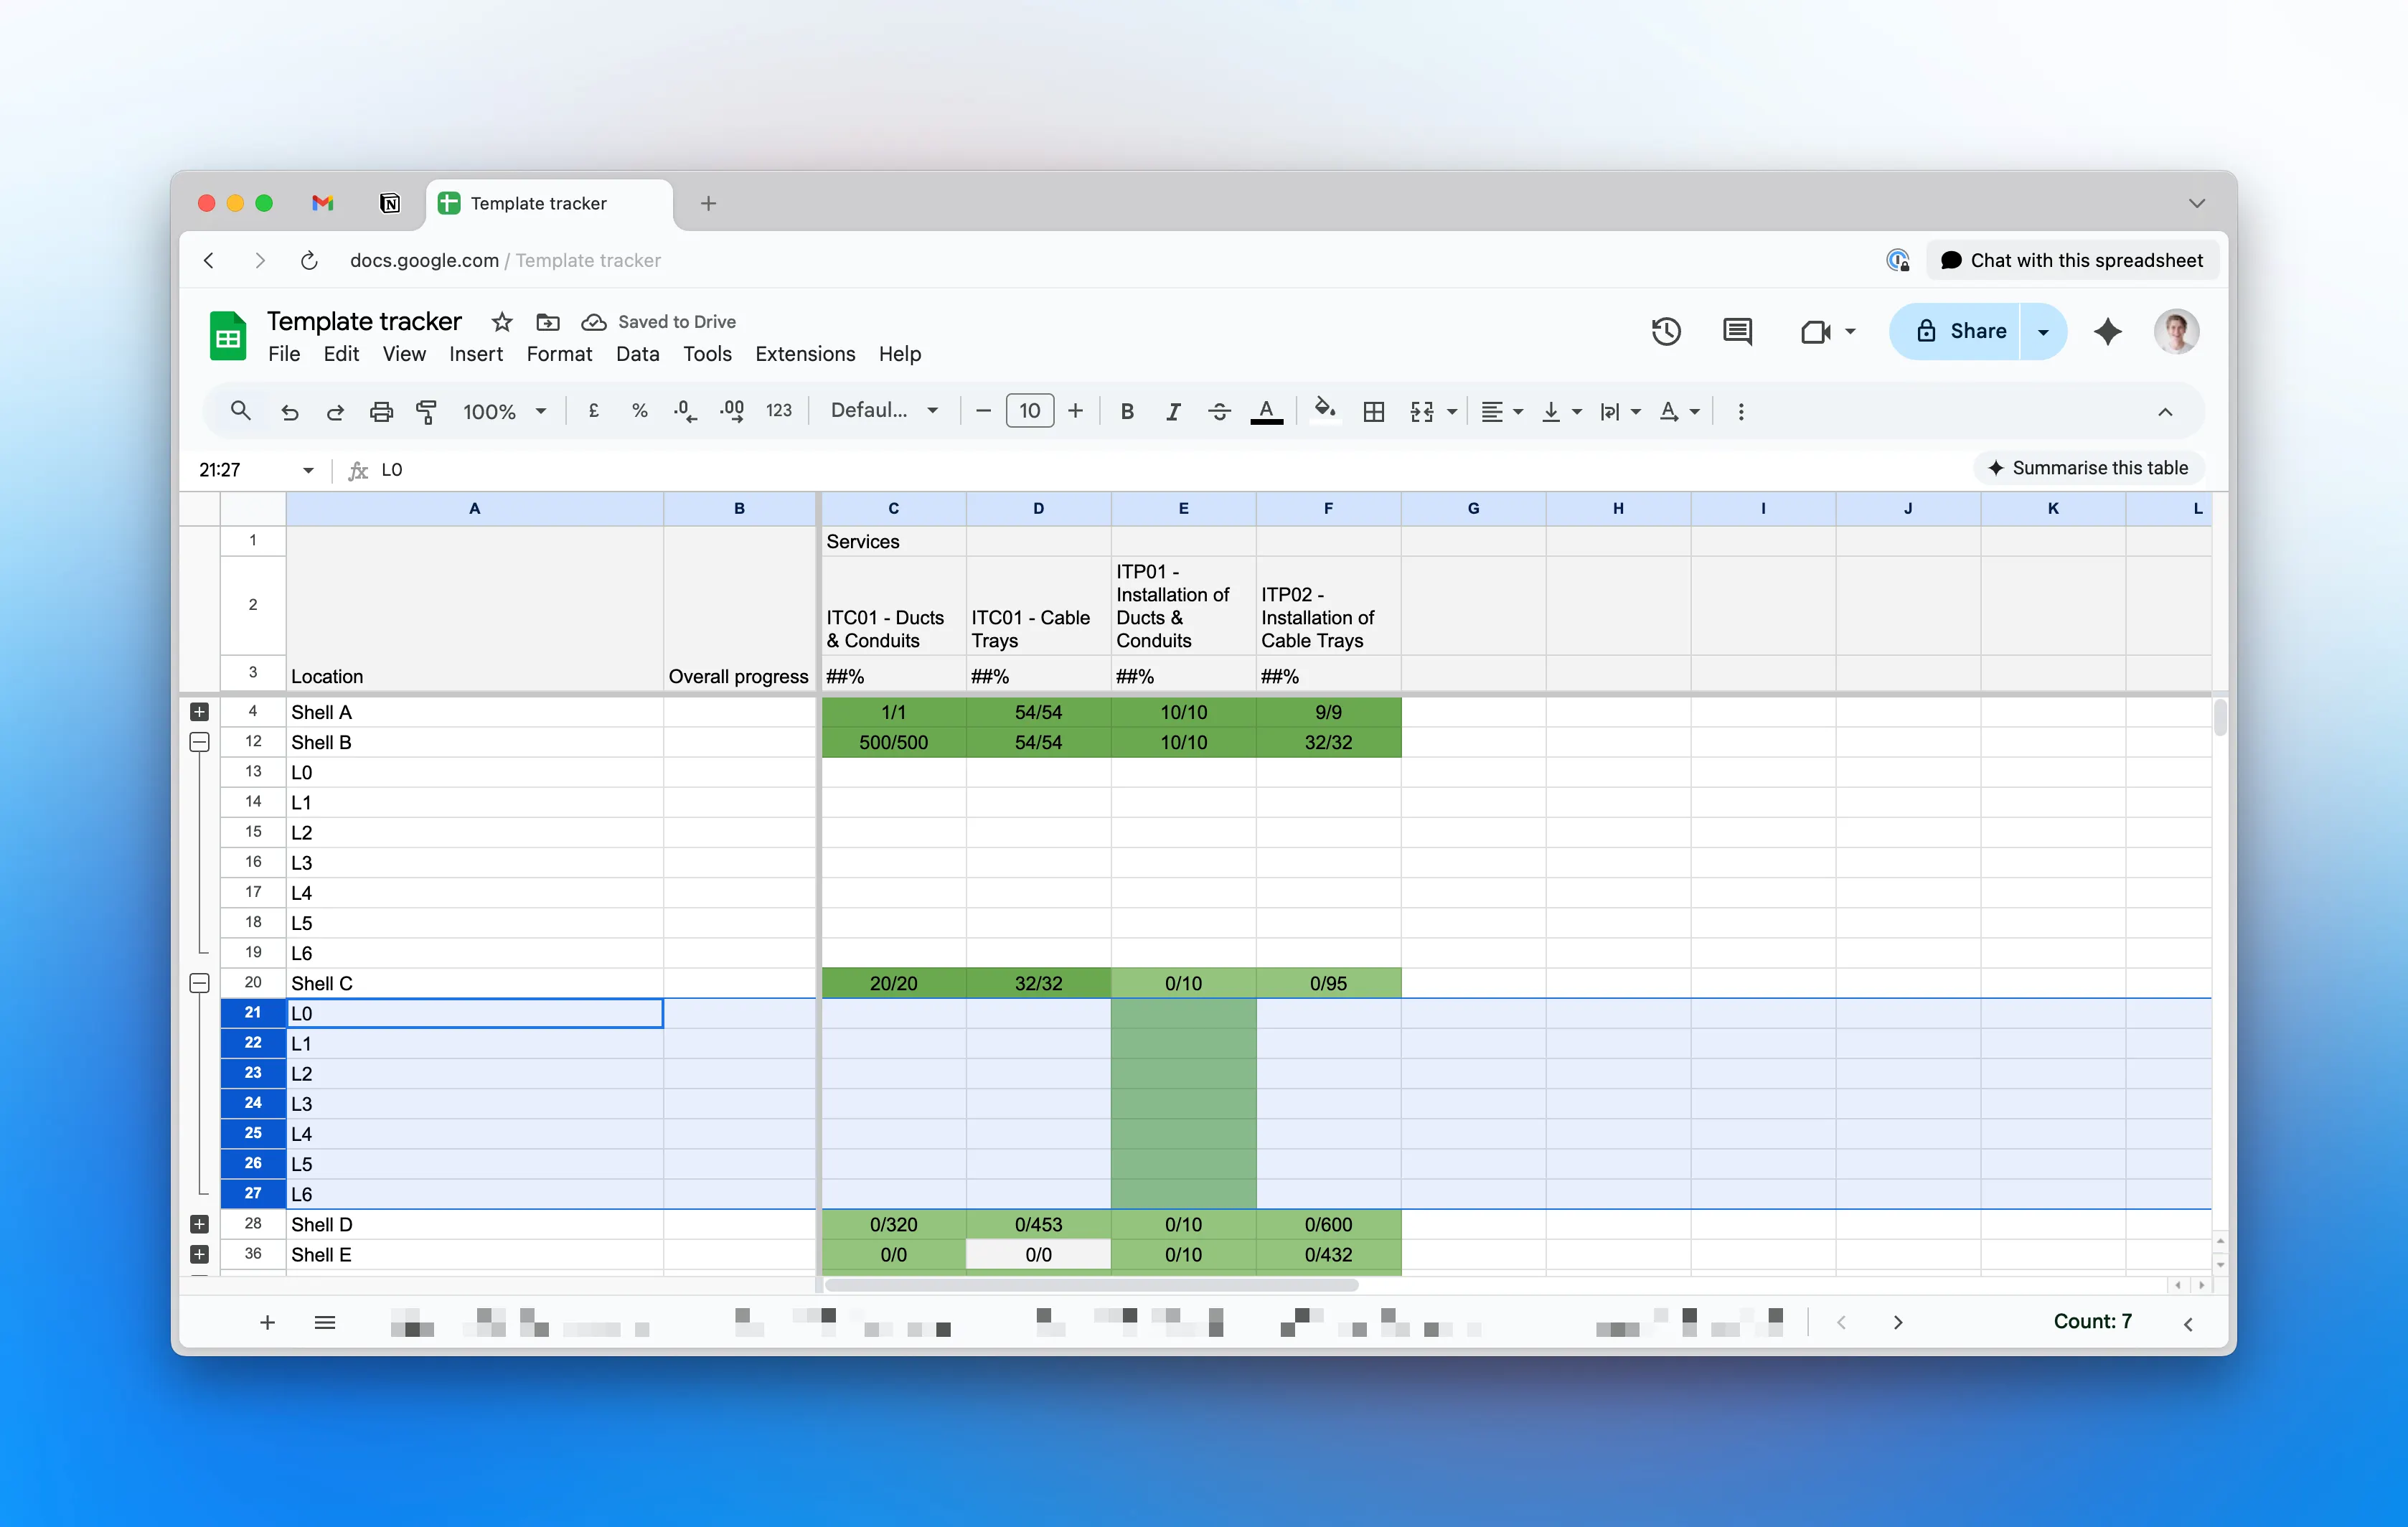Open the zoom 100% dropdown
The width and height of the screenshot is (2408, 1527).
[504, 411]
